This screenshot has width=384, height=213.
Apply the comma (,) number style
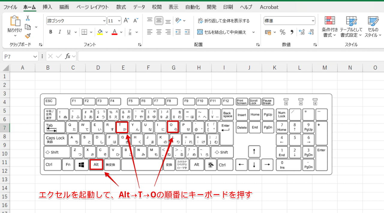pyautogui.click(x=292, y=32)
